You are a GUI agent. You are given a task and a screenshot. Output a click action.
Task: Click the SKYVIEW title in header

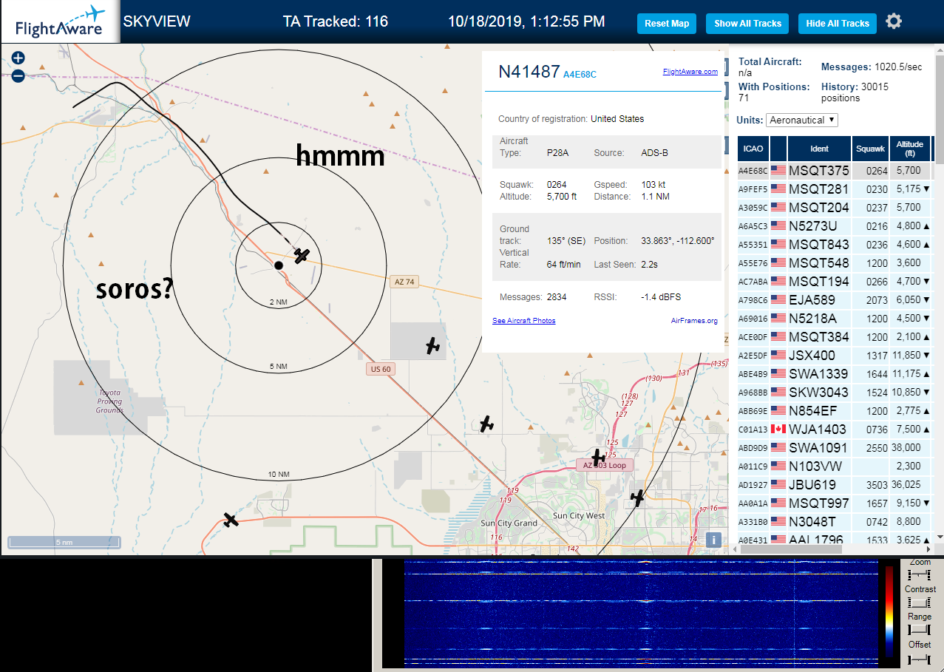pos(157,21)
